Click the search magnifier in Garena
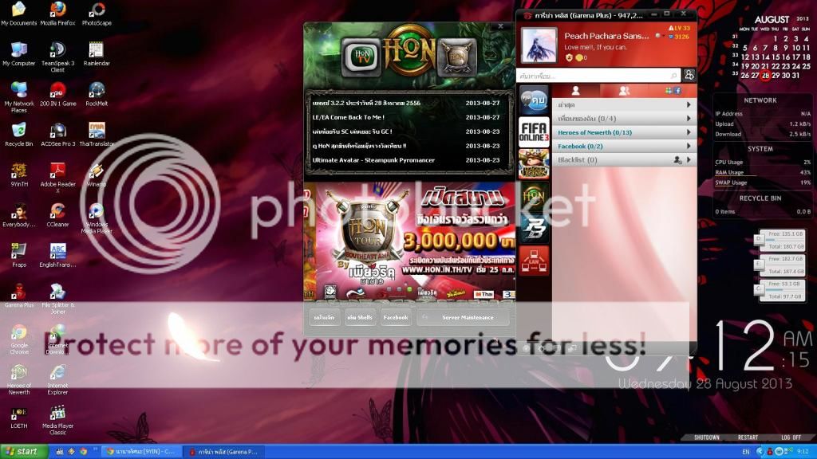 click(x=673, y=76)
